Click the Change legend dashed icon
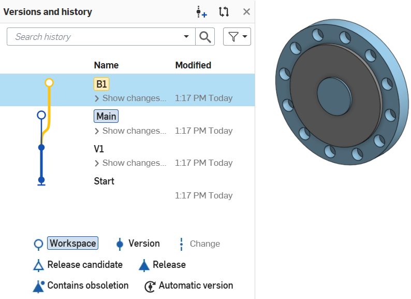 tap(181, 244)
